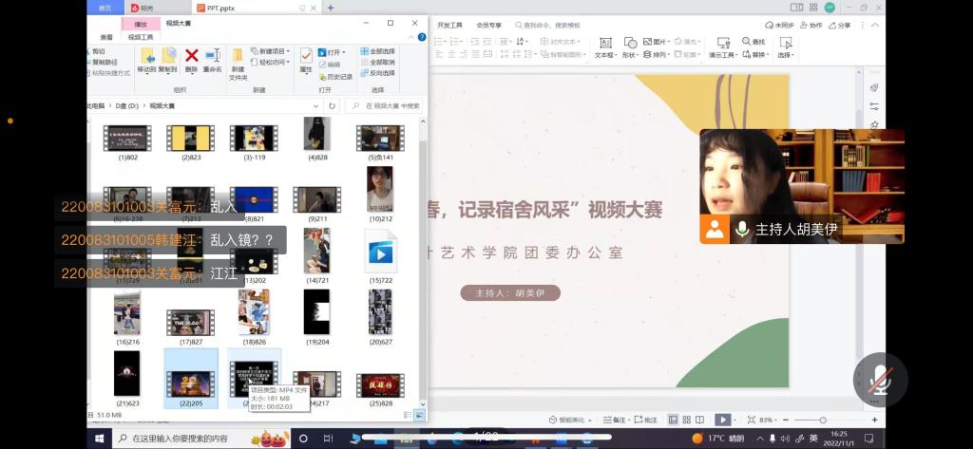Click the volume speaker icon in system tray
This screenshot has height=449, width=973.
click(786, 439)
